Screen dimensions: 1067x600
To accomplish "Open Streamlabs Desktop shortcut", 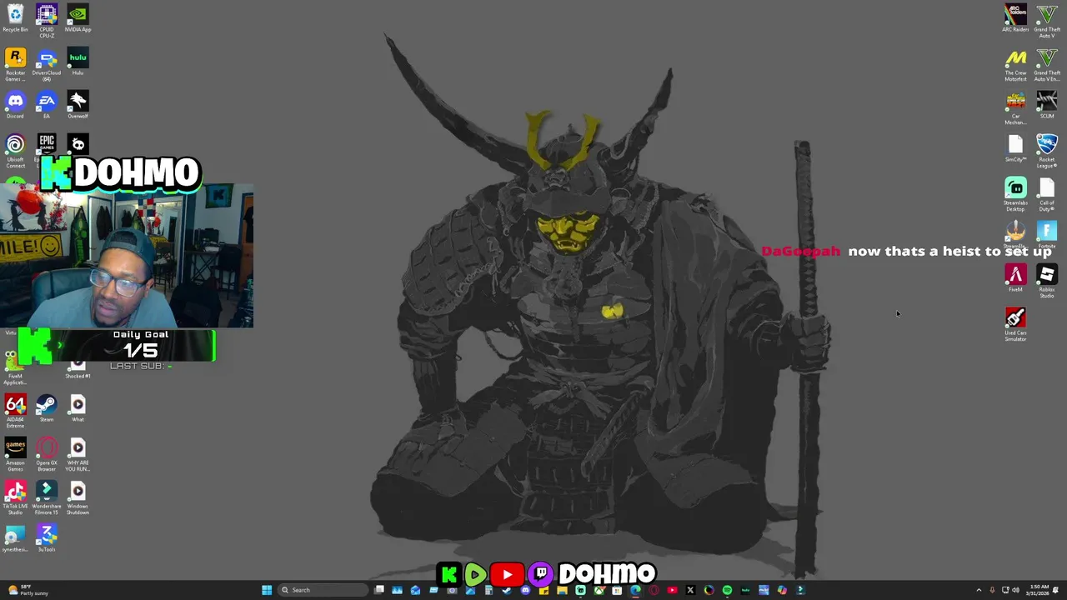I will [x=1015, y=194].
